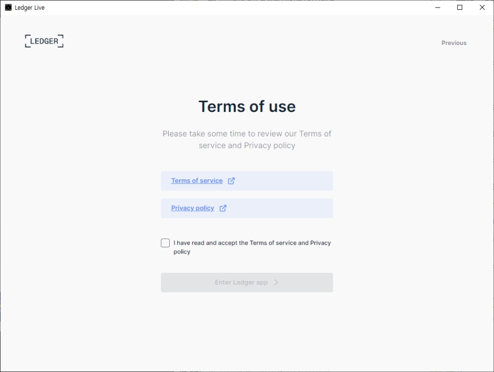This screenshot has width=494, height=372.
Task: Open the Terms of service link
Action: (x=196, y=181)
